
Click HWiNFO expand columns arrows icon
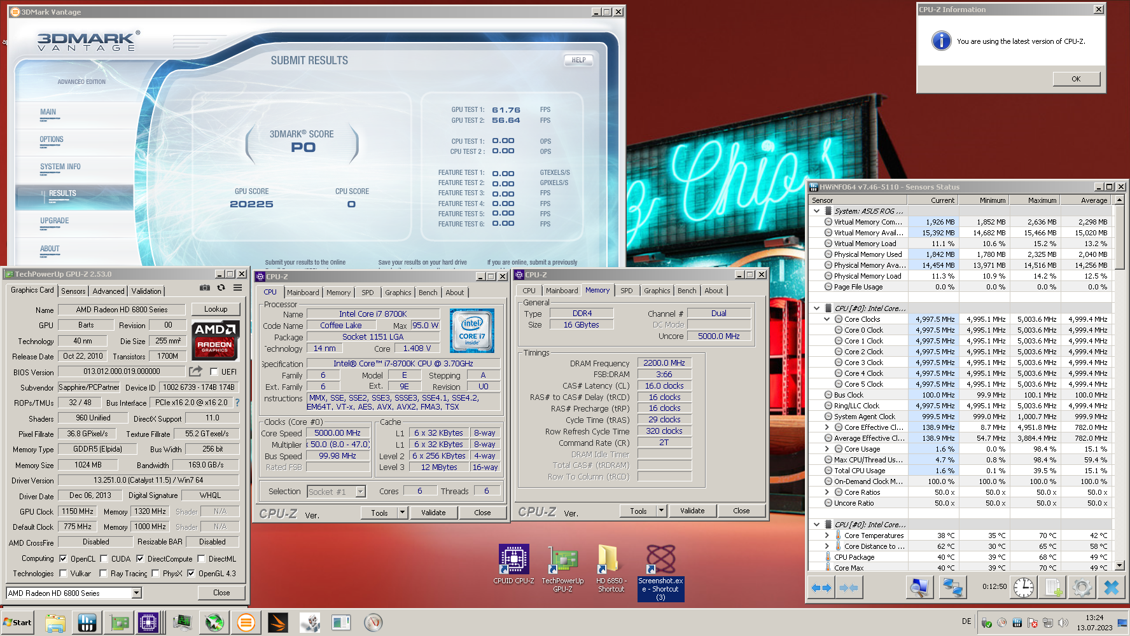click(821, 588)
